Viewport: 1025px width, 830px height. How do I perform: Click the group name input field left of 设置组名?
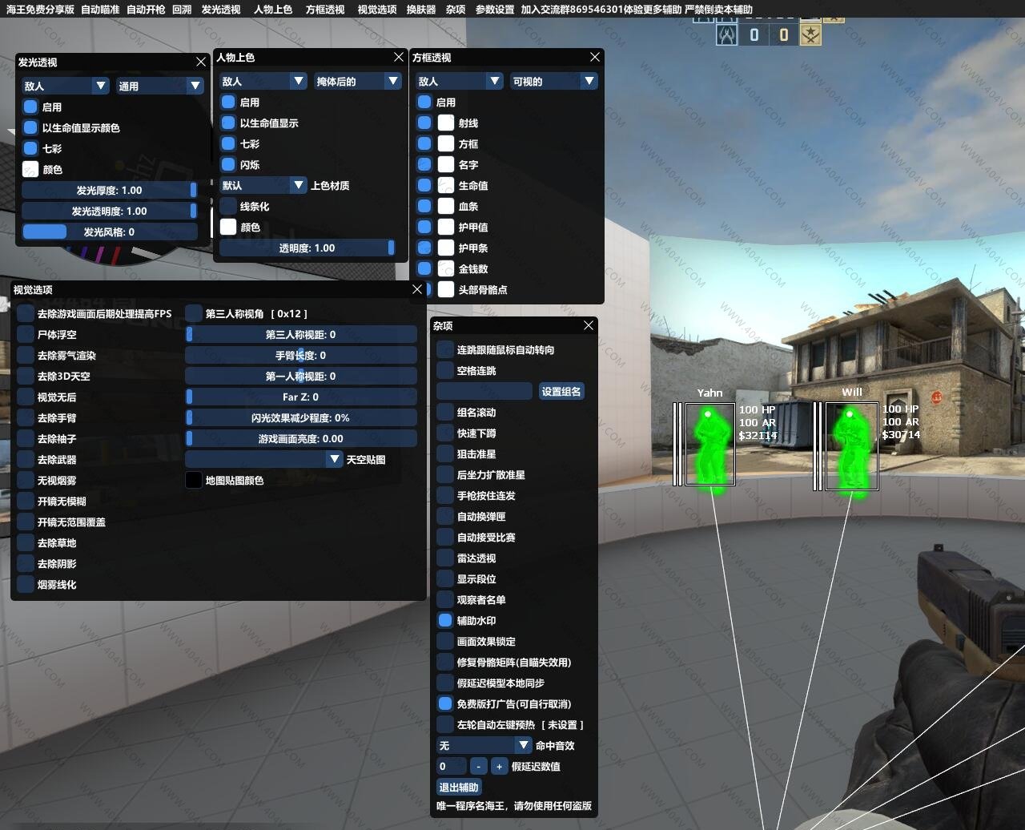tap(484, 391)
